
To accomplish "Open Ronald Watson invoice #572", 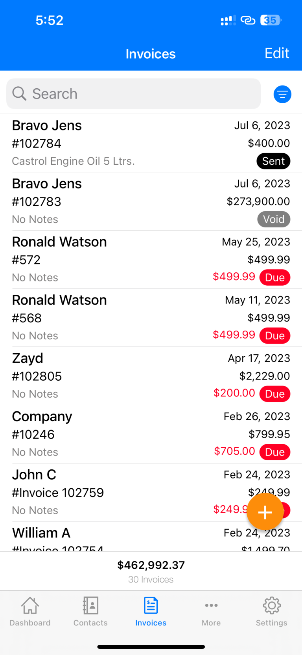I will (x=118, y=260).
